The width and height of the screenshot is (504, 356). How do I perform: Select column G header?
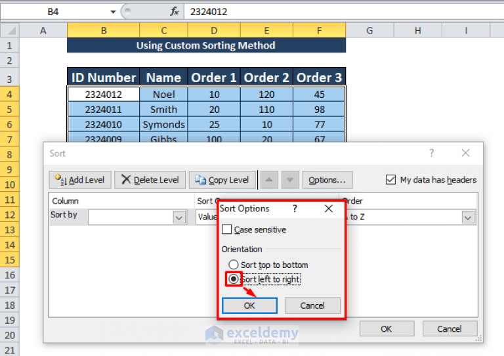(x=369, y=31)
